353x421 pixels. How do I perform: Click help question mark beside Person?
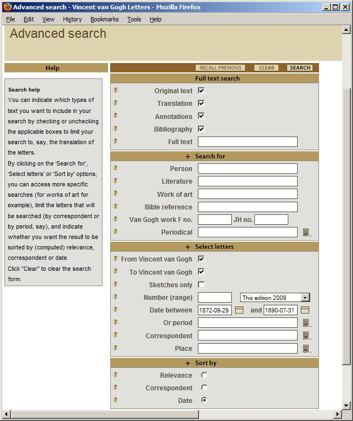tap(116, 168)
